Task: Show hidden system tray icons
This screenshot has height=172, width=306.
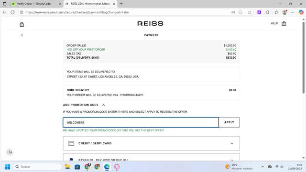Action: [x=262, y=167]
